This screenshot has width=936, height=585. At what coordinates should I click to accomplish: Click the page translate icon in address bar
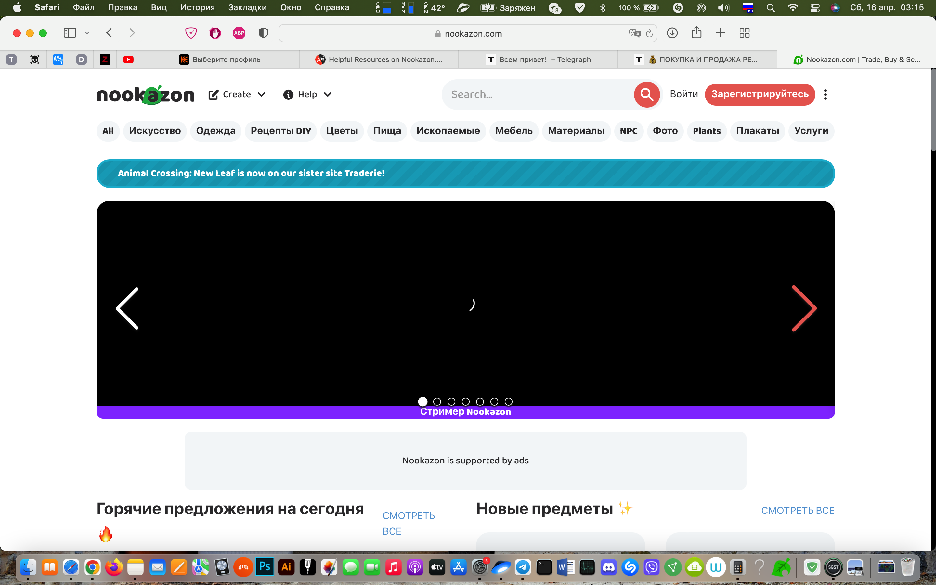pyautogui.click(x=634, y=34)
